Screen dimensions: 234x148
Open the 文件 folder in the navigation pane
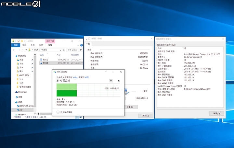tap(21, 67)
